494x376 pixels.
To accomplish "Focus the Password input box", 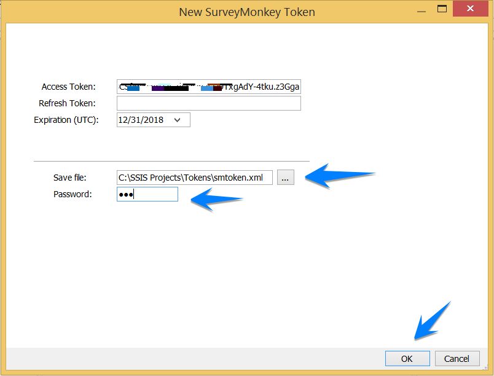I will click(147, 194).
